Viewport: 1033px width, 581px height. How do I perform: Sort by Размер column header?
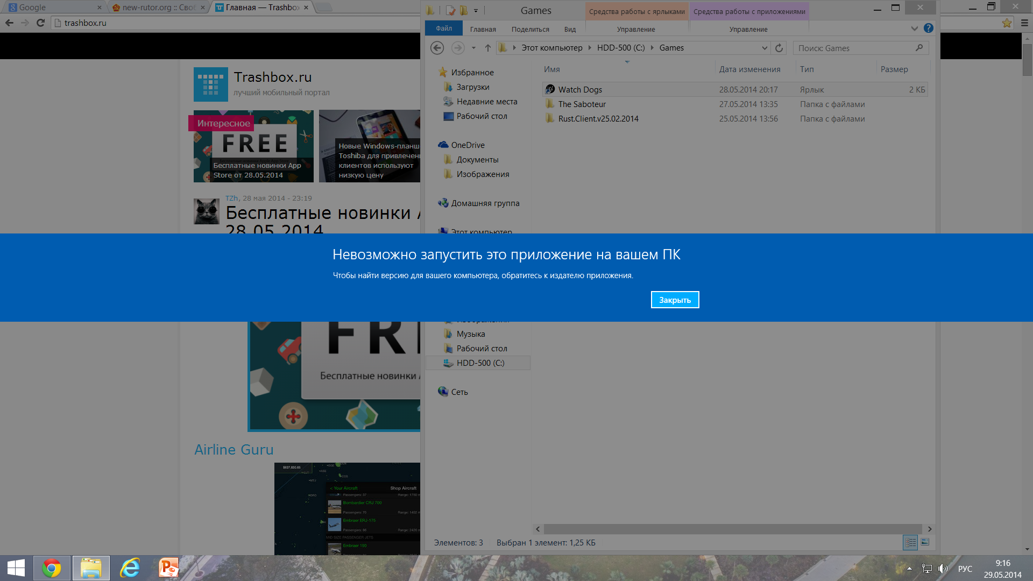coord(894,69)
